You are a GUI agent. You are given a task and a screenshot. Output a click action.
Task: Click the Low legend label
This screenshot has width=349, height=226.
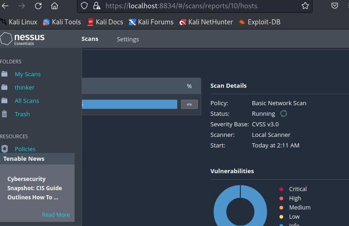[294, 217]
